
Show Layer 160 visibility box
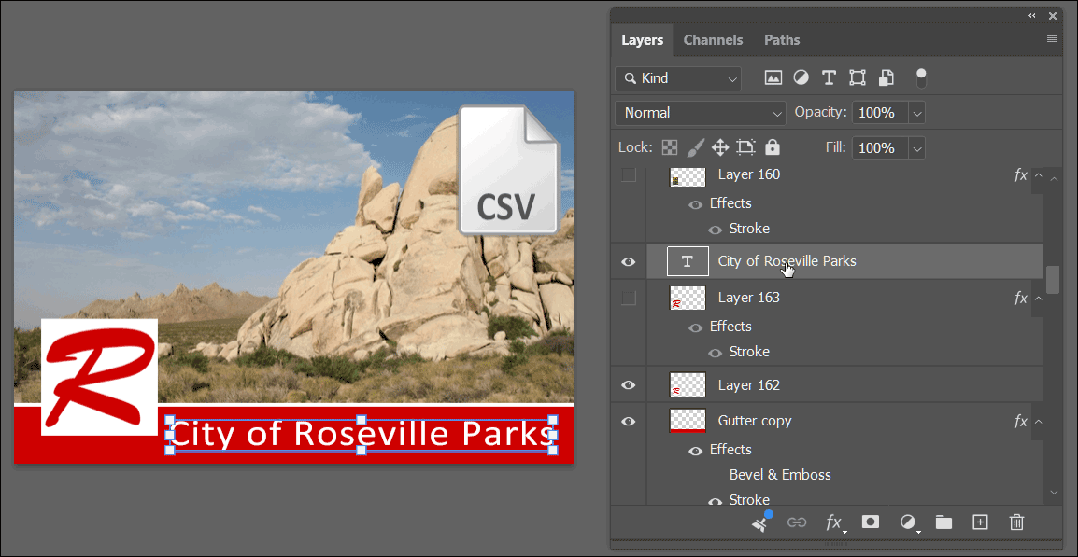[629, 174]
